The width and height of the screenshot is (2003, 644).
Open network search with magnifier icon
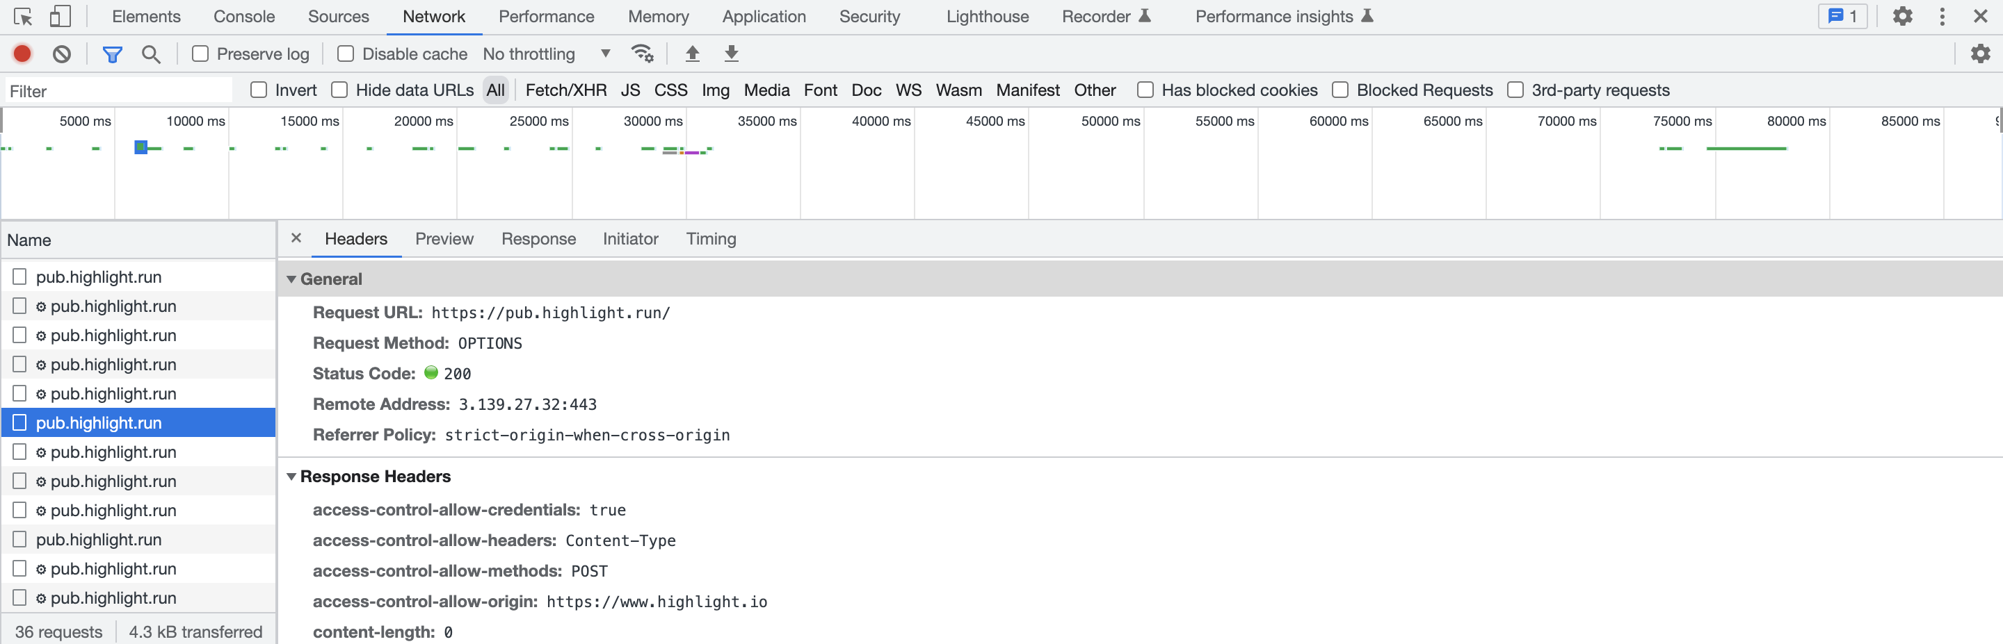tap(151, 54)
